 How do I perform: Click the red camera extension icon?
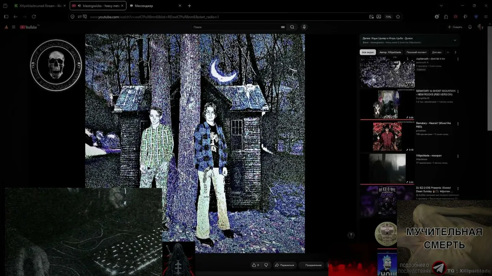point(456,17)
